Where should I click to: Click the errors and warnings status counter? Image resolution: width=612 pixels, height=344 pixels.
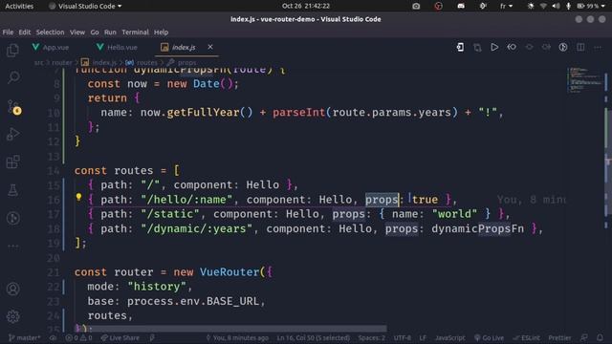pyautogui.click(x=78, y=337)
